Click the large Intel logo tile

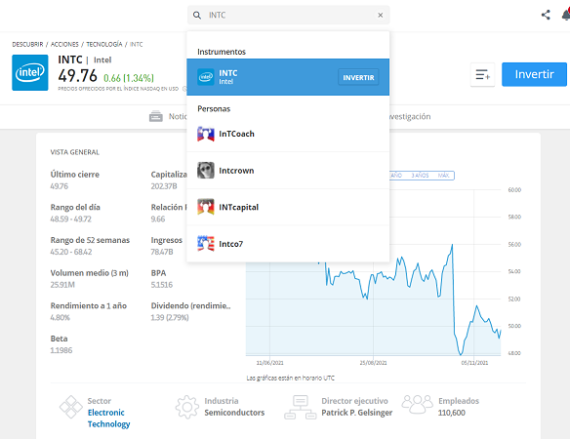coord(30,73)
